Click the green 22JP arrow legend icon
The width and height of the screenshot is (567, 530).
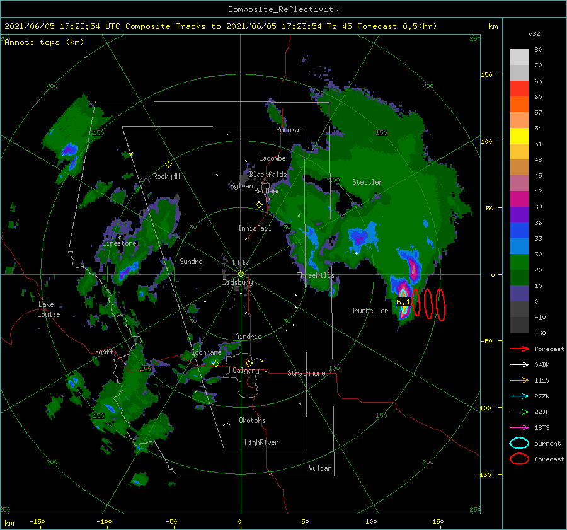pyautogui.click(x=519, y=412)
